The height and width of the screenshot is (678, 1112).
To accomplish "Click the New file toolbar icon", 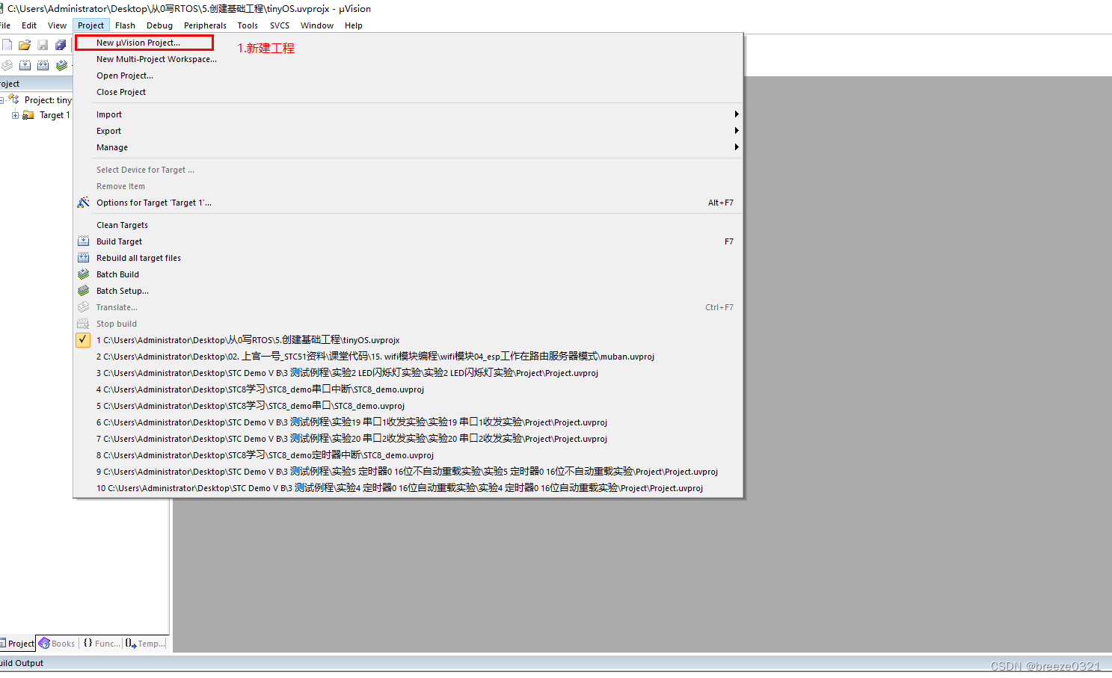I will [x=7, y=45].
